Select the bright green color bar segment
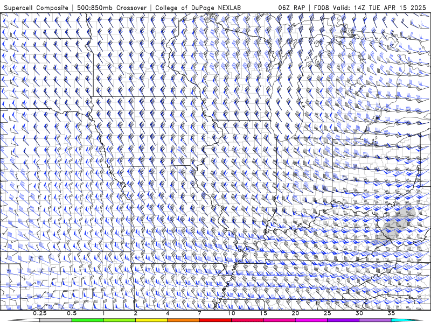 click(88, 320)
